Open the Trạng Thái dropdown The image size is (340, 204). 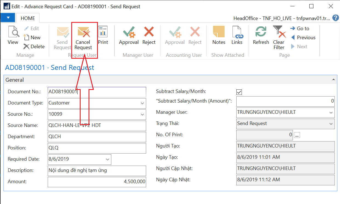click(331, 124)
